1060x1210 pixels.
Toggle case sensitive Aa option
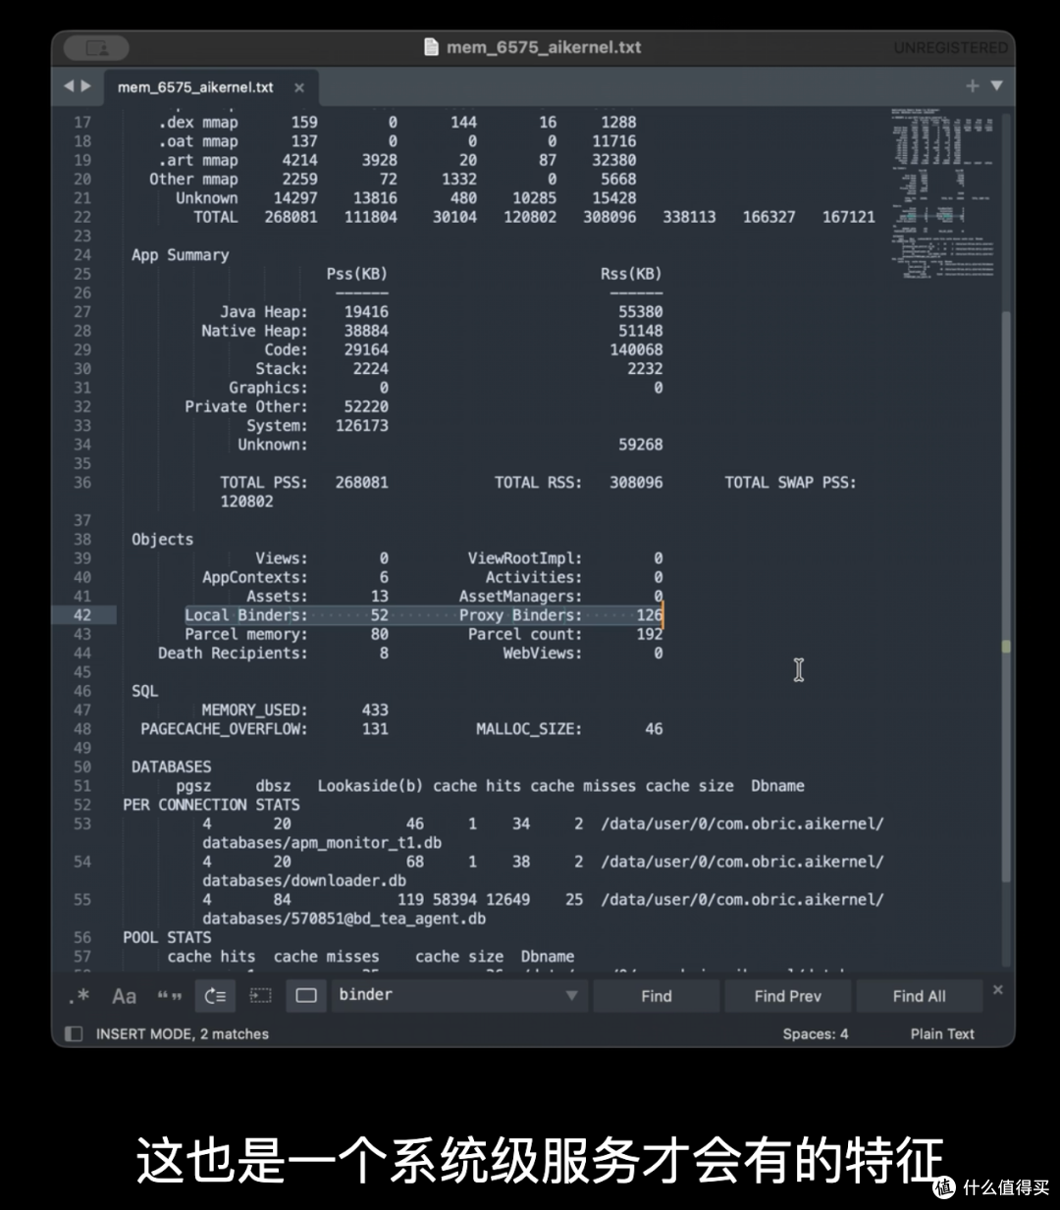coord(124,996)
